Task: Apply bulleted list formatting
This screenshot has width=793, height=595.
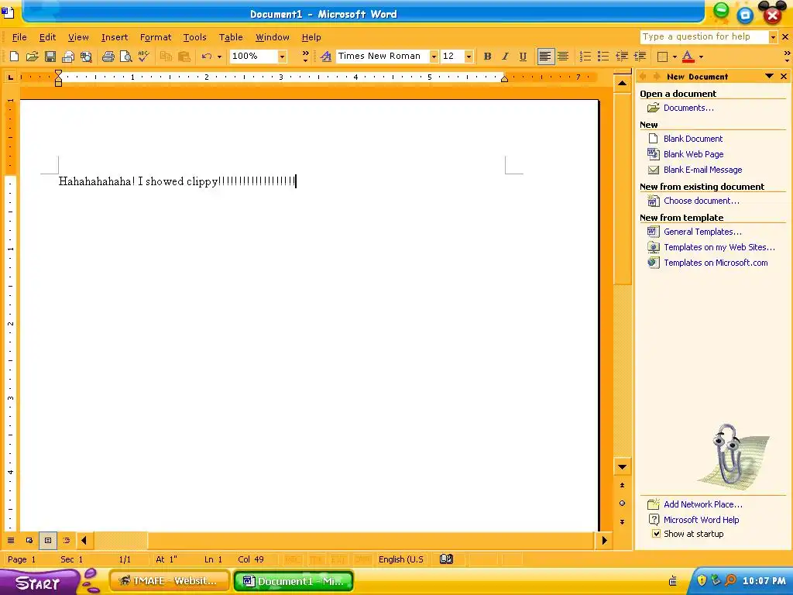Action: [x=603, y=57]
